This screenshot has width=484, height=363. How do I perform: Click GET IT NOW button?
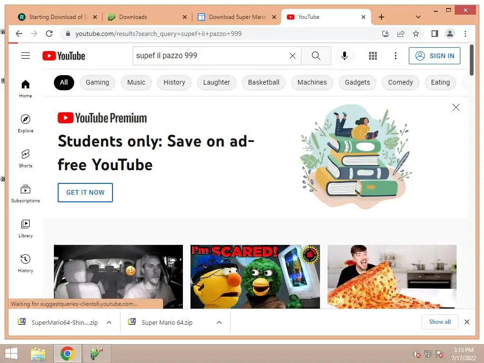[x=85, y=192]
